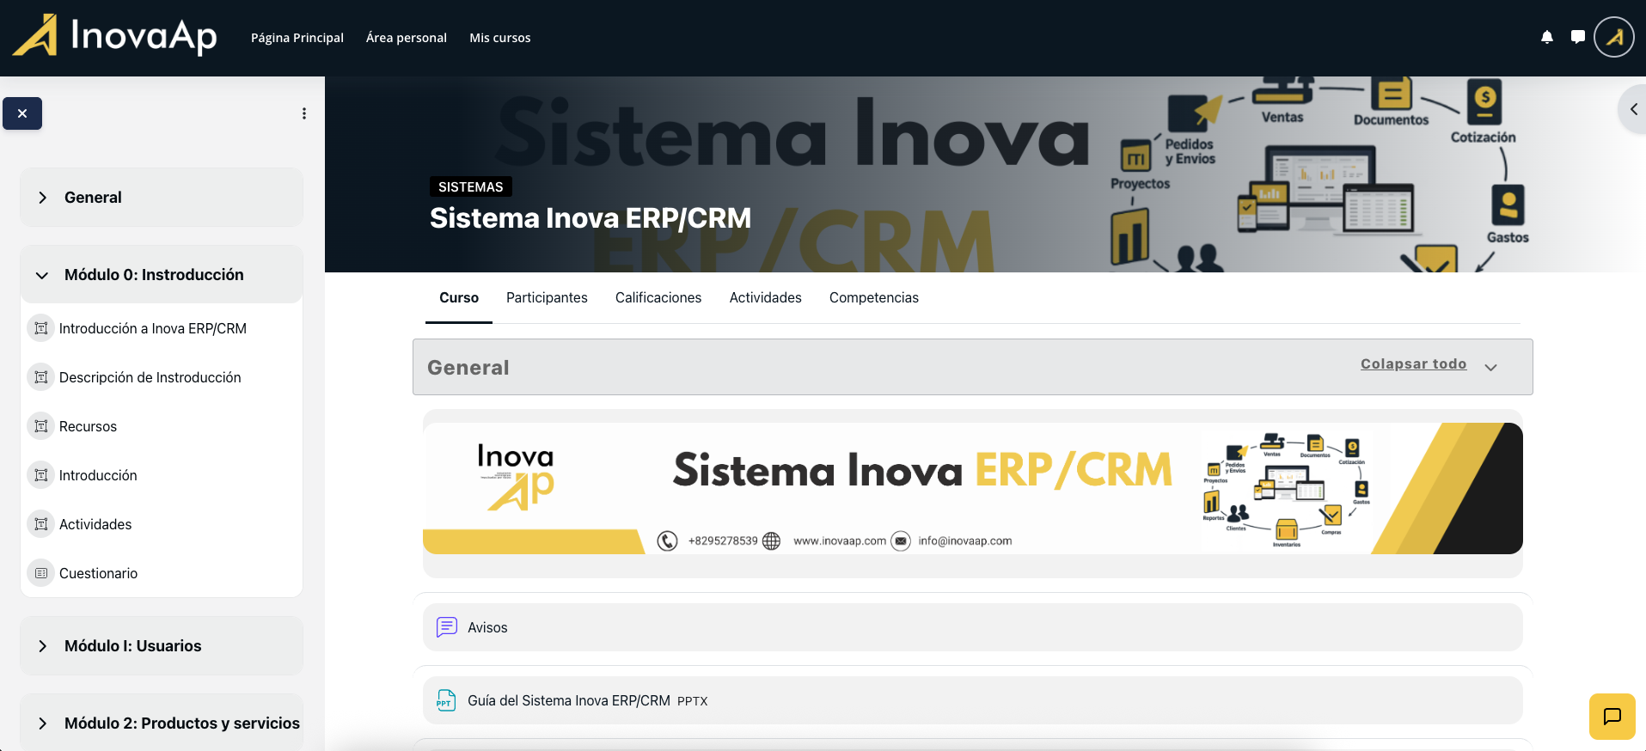
Task: Click the Avisos forum icon
Action: click(x=446, y=627)
